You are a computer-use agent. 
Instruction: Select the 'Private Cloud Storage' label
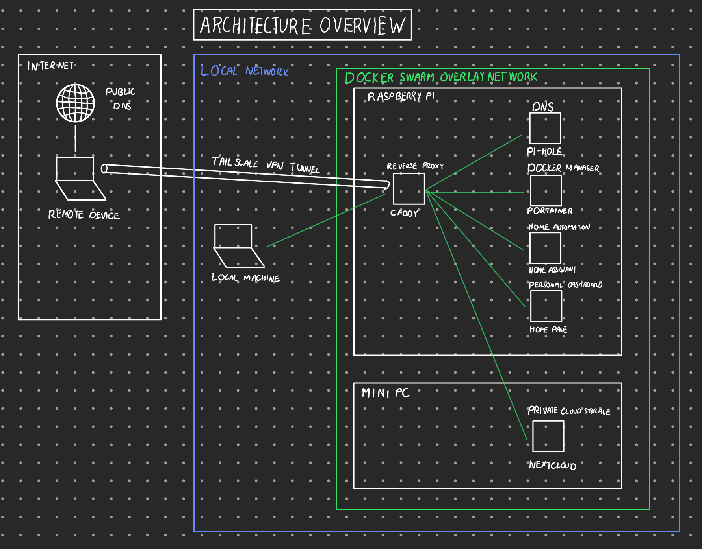pyautogui.click(x=569, y=411)
